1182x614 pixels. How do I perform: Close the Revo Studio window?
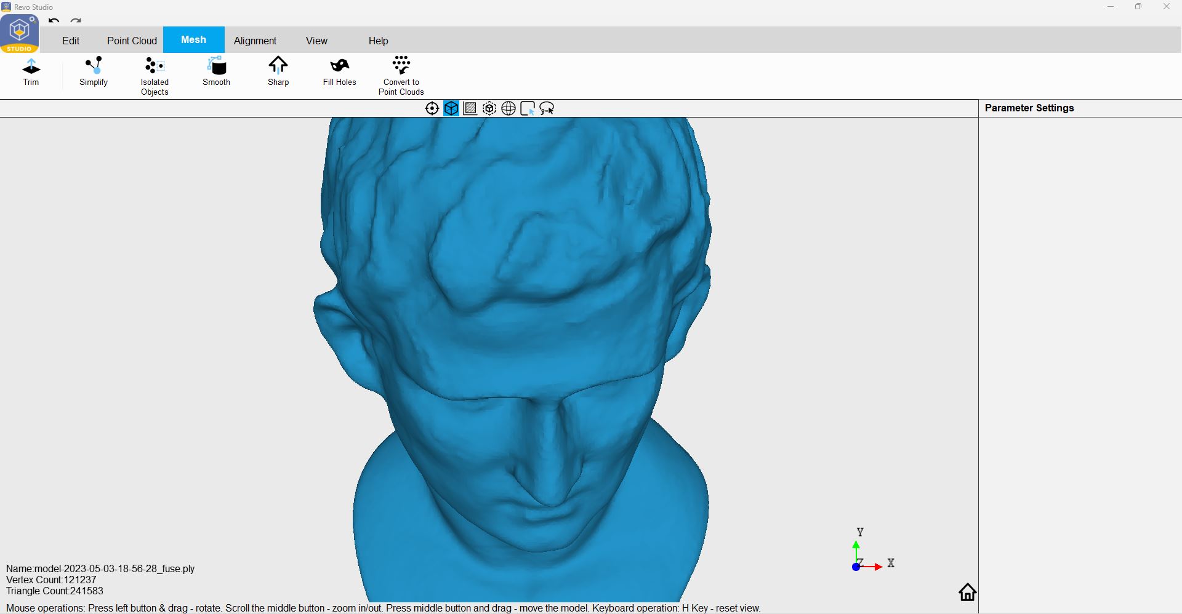tap(1167, 7)
